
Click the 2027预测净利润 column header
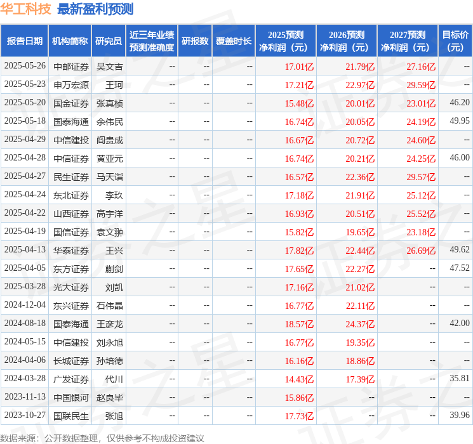coord(407,41)
